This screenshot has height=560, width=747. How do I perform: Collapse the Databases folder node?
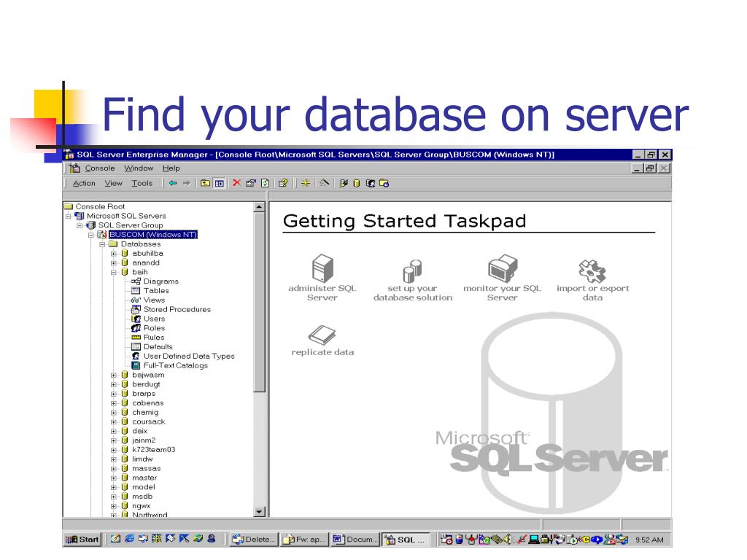(x=102, y=244)
